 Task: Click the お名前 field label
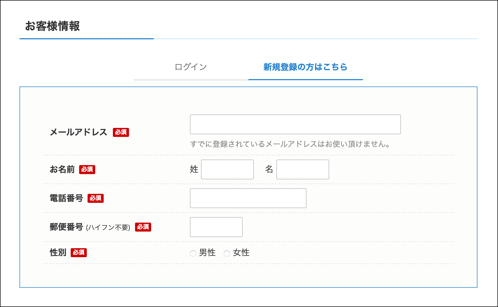pyautogui.click(x=62, y=169)
